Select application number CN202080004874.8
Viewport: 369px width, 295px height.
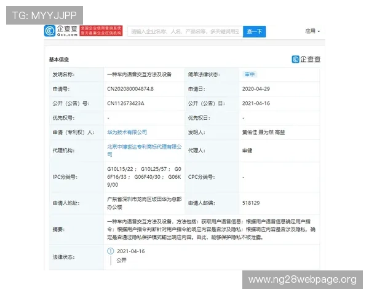(x=130, y=89)
